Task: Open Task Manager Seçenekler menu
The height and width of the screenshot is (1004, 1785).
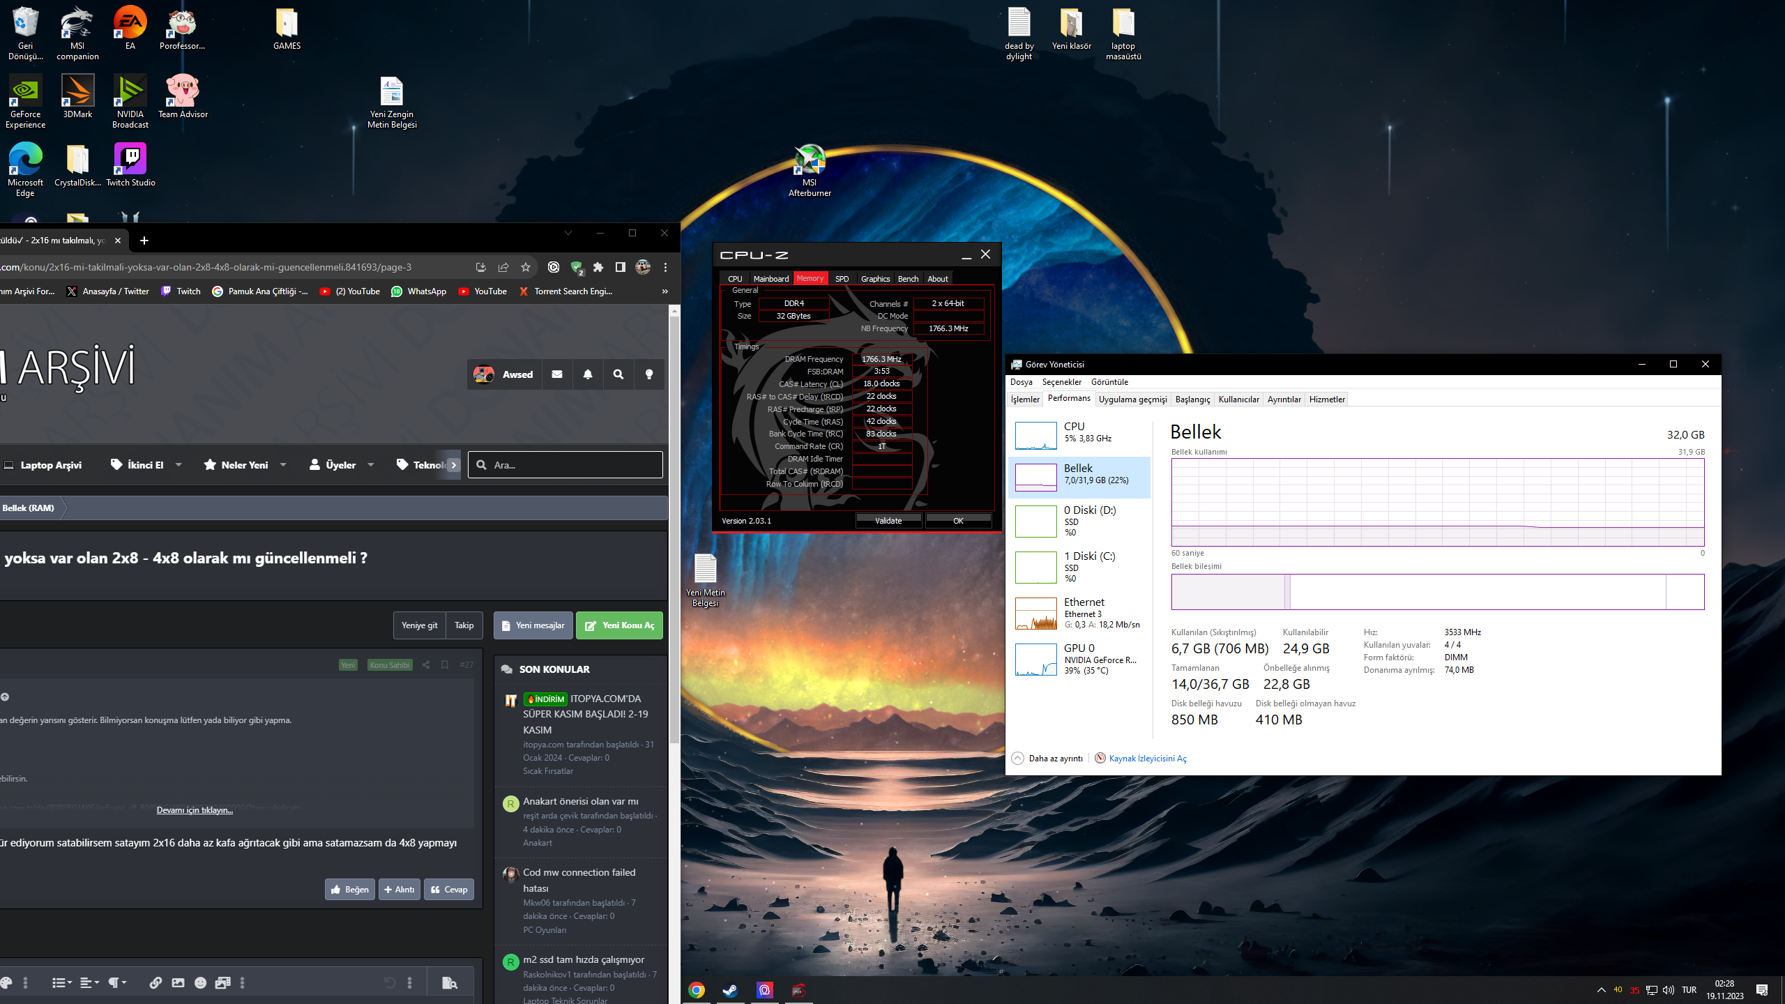Action: (1061, 382)
